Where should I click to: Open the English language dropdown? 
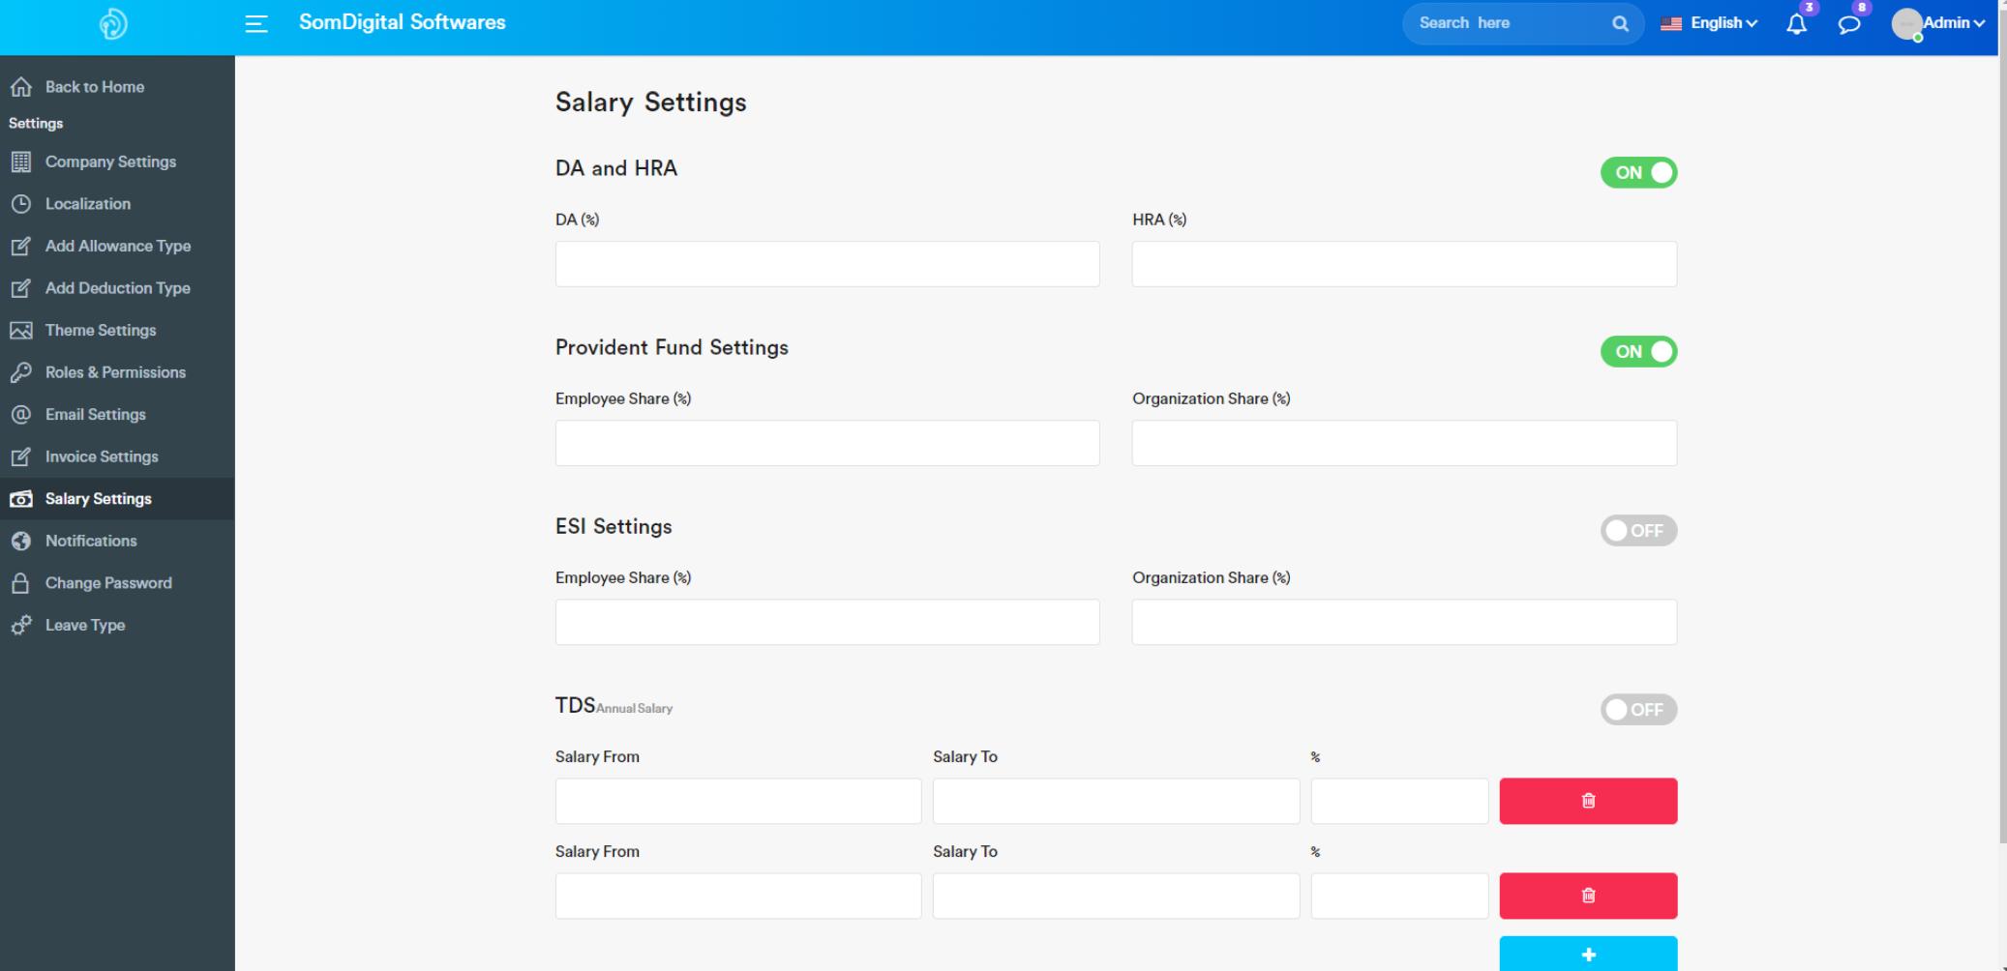pyautogui.click(x=1710, y=23)
